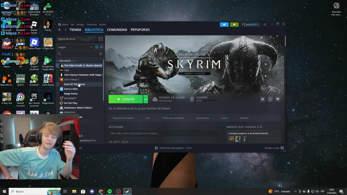Open downloads icon in Steam footer

tap(156, 148)
